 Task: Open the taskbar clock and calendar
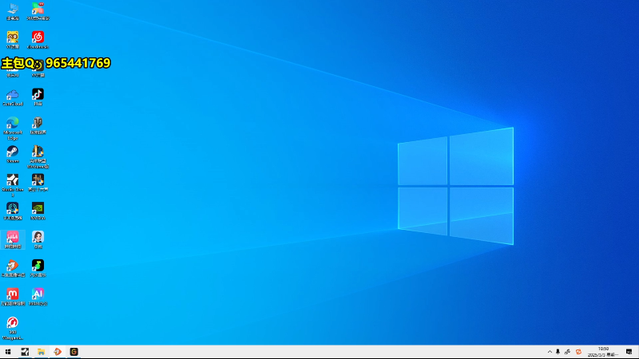pos(603,352)
